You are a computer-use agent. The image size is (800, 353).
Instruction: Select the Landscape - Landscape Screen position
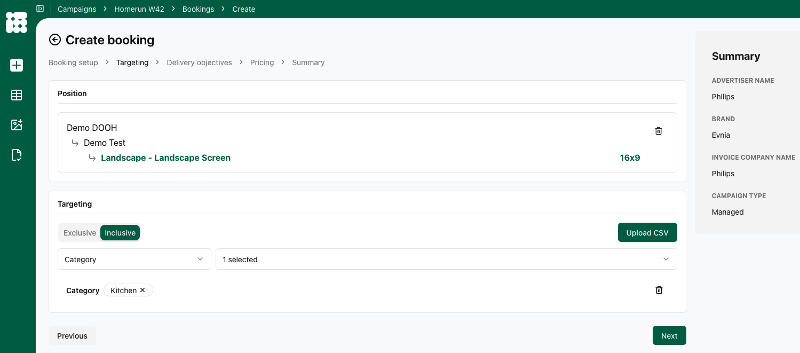(165, 158)
